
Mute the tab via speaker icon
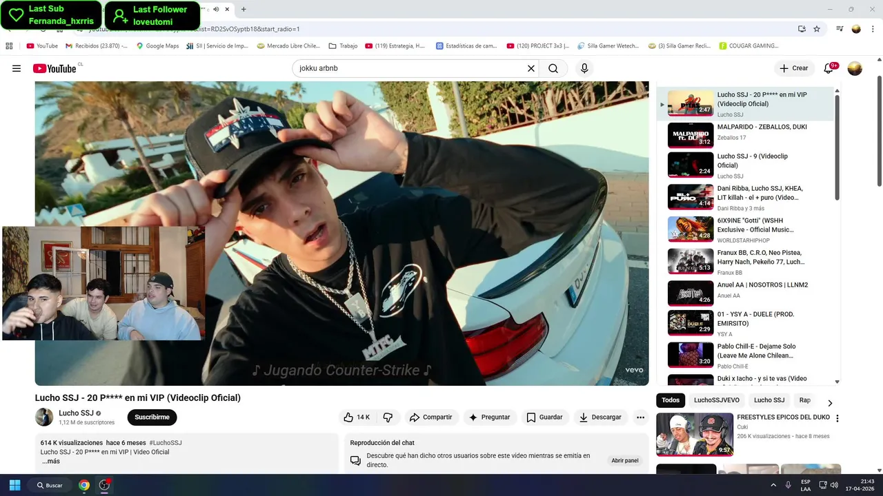[x=217, y=9]
